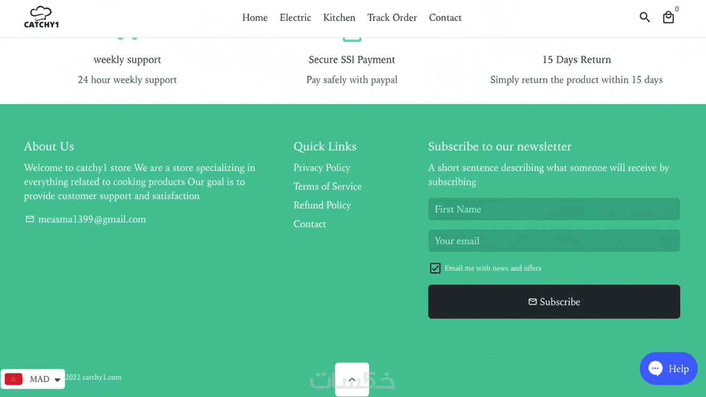Open the Help chat bubble
Screen dimensions: 706x397
(x=668, y=368)
